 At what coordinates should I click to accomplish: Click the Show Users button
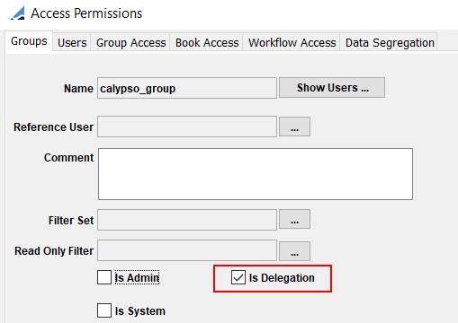pyautogui.click(x=332, y=88)
